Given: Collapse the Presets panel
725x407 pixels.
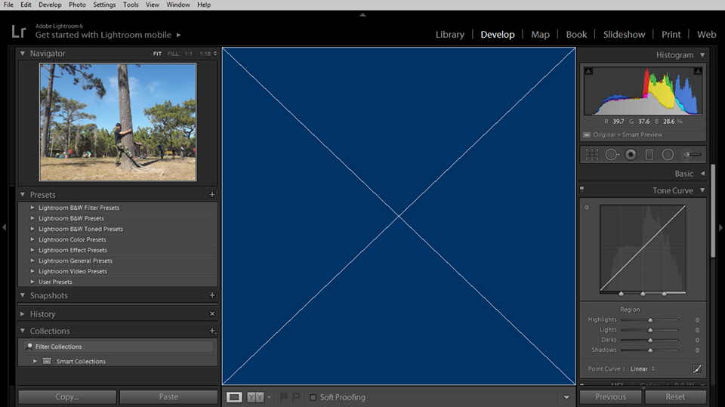Looking at the screenshot, I should pyautogui.click(x=22, y=195).
